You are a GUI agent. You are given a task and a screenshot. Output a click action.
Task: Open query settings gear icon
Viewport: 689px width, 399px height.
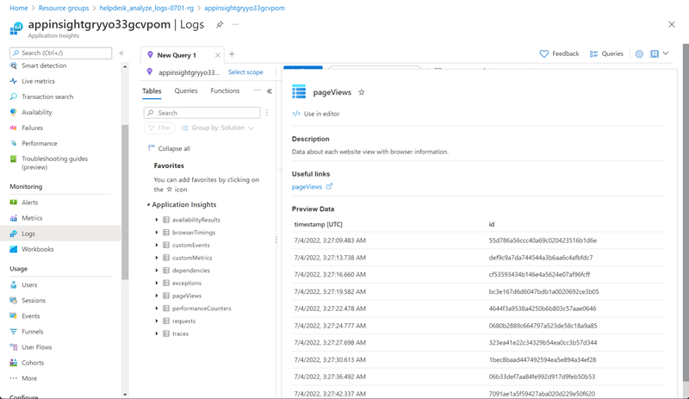click(639, 53)
